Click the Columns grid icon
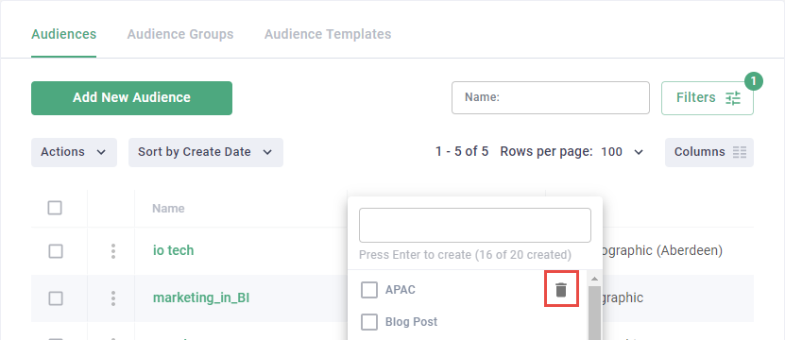The width and height of the screenshot is (785, 340). click(x=740, y=152)
